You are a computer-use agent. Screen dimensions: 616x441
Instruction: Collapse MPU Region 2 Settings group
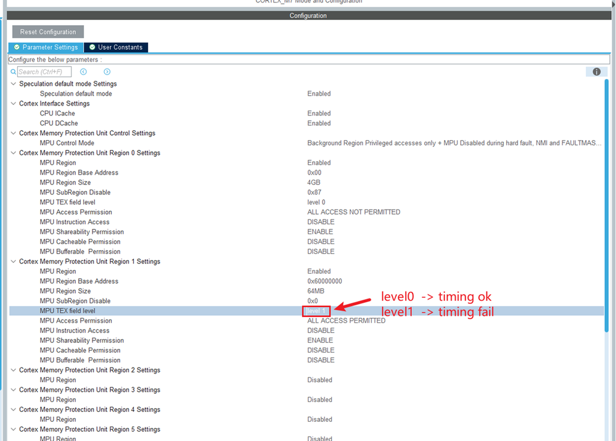[x=14, y=370]
